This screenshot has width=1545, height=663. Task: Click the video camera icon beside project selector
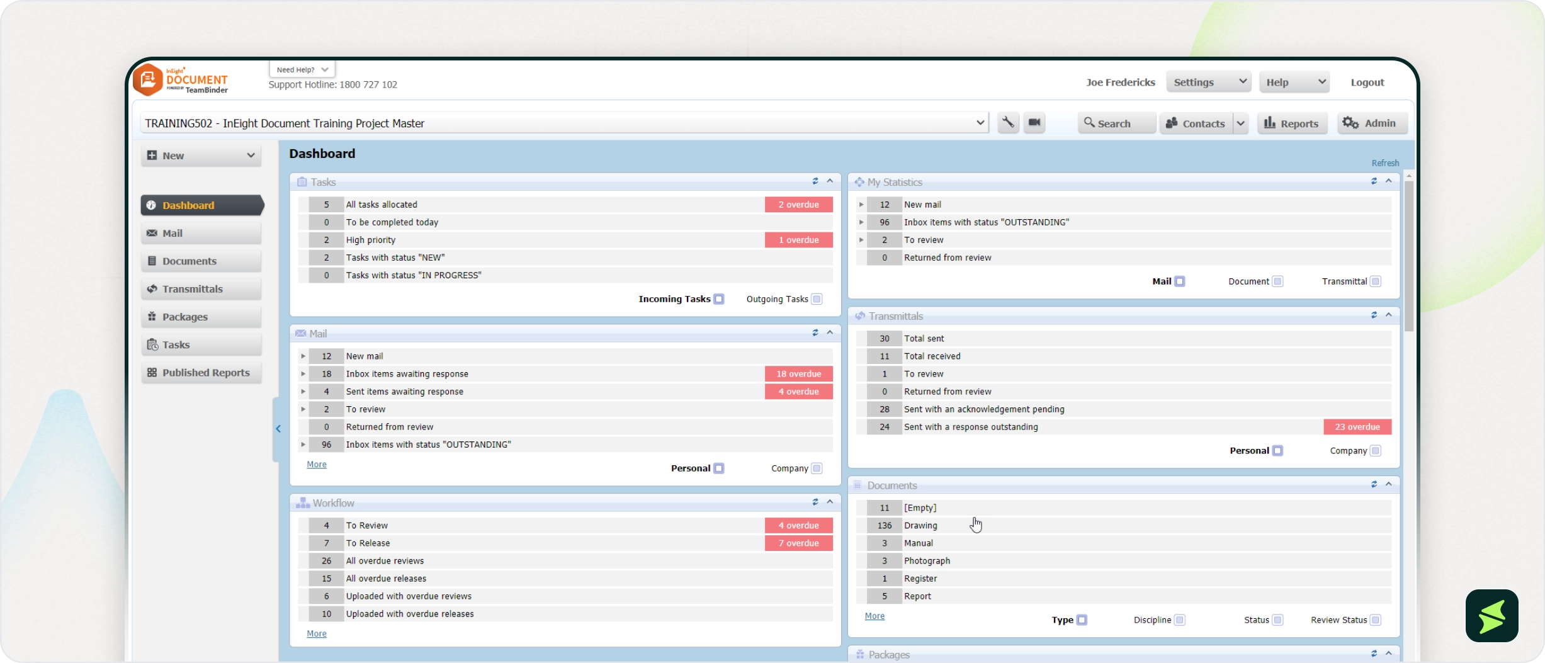(x=1034, y=123)
